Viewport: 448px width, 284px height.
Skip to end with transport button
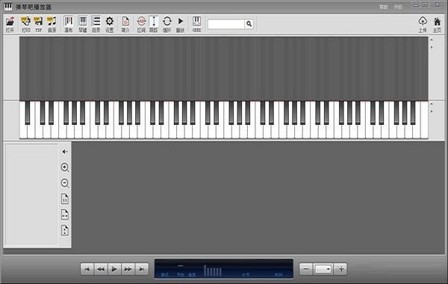(x=142, y=269)
